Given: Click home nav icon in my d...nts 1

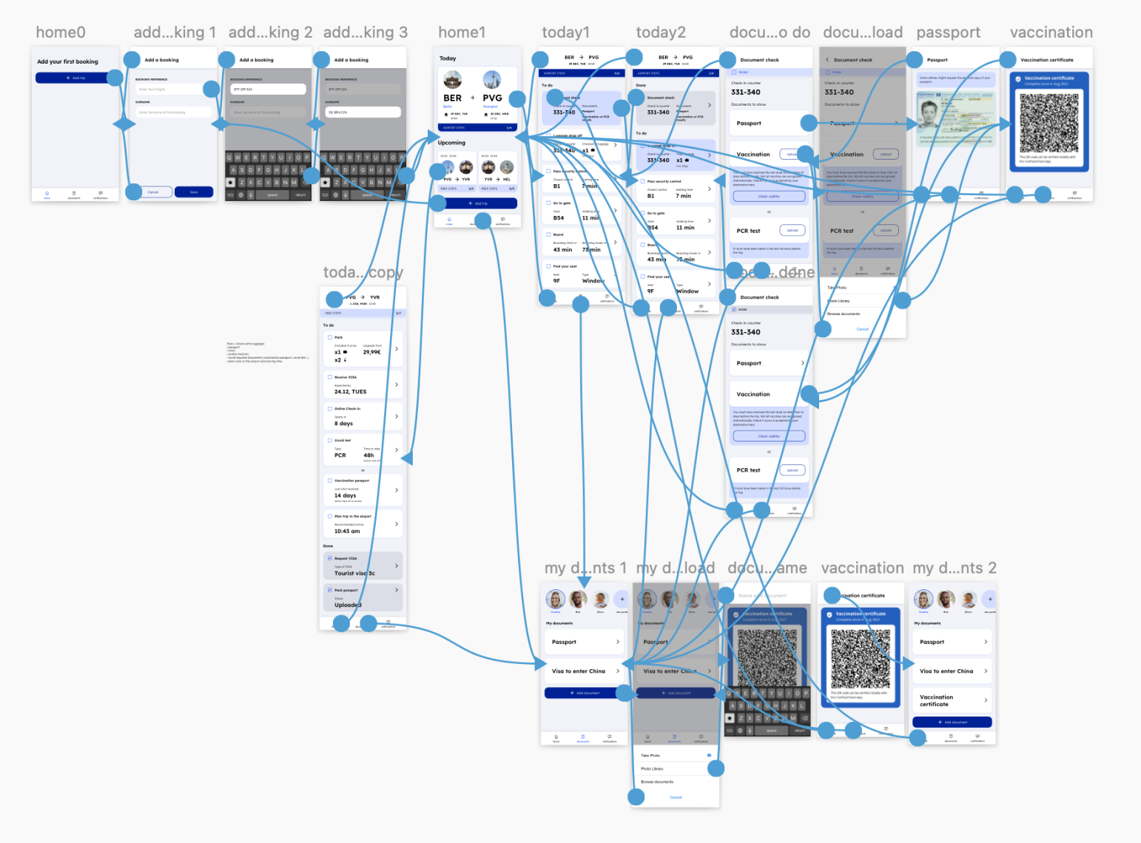Looking at the screenshot, I should (556, 737).
